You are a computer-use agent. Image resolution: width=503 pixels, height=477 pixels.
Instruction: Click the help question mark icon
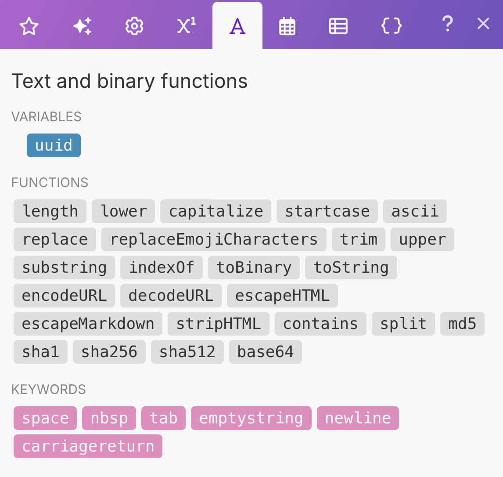coord(447,24)
